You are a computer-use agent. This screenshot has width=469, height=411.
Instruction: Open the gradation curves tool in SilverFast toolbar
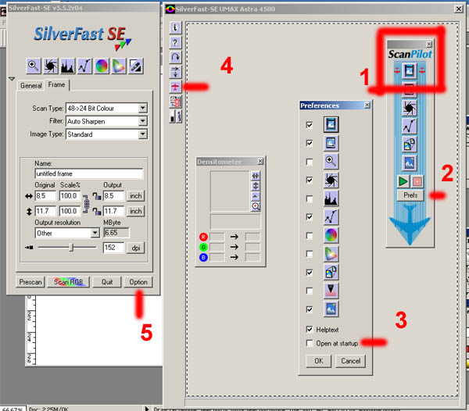click(84, 66)
